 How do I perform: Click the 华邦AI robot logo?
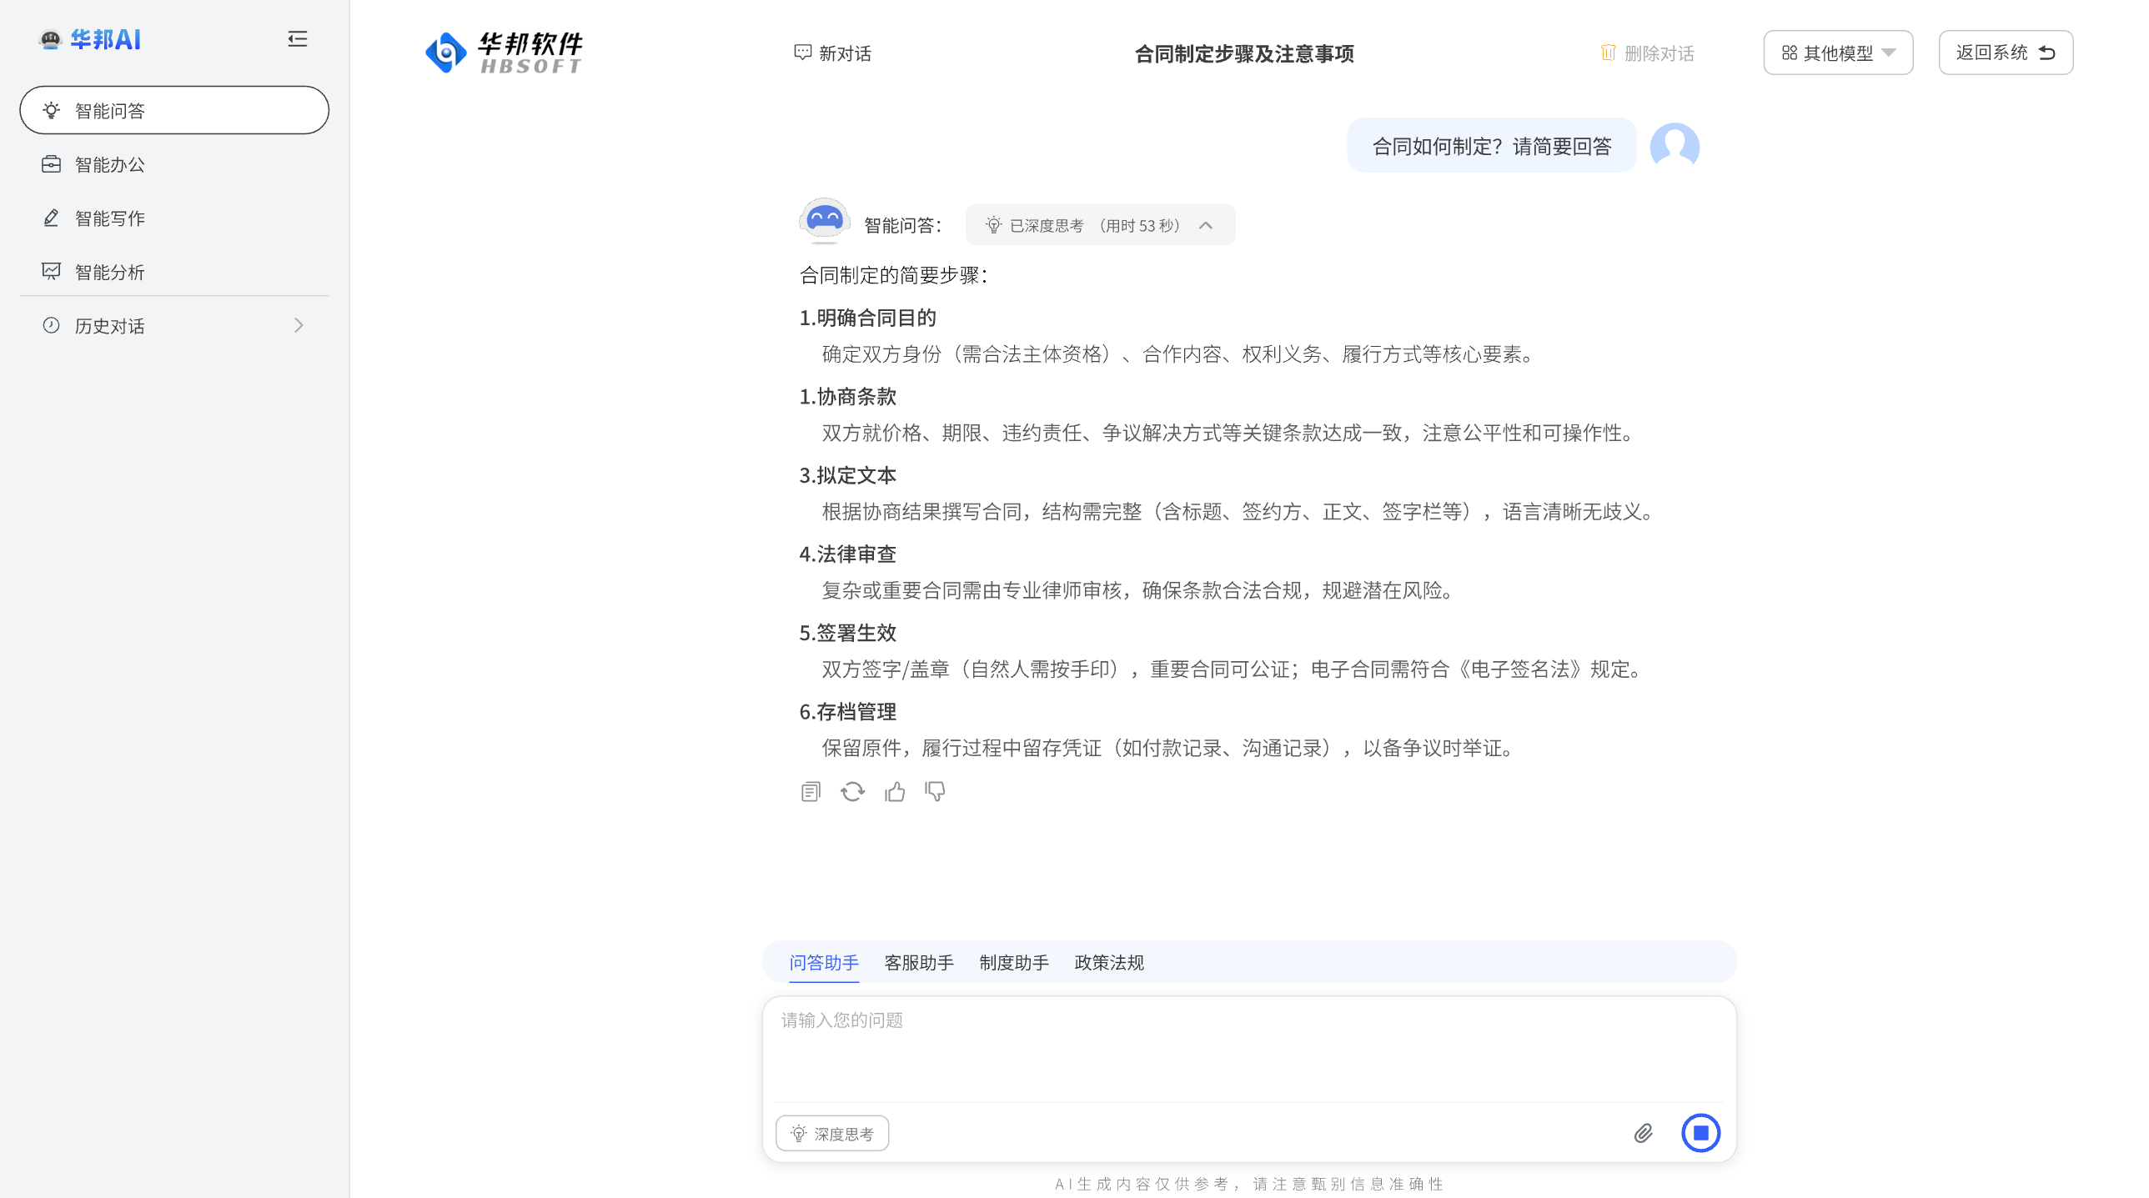click(51, 39)
